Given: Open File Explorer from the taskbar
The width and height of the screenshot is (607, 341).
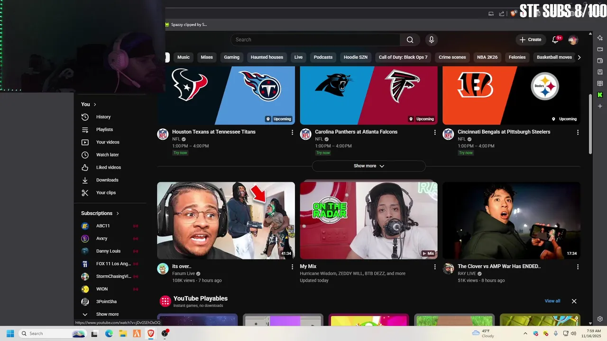Looking at the screenshot, I should [x=123, y=333].
